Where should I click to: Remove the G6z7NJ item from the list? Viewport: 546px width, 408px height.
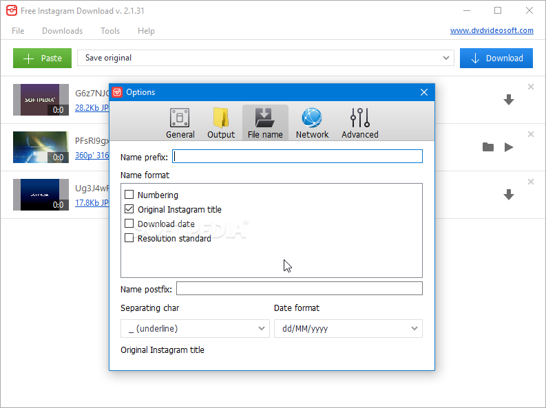coord(531,87)
